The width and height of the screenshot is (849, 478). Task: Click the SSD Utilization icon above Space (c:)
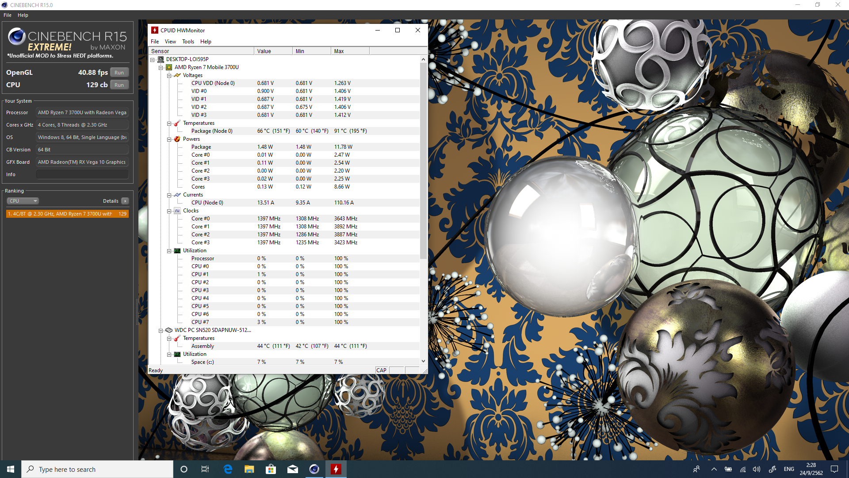(177, 354)
